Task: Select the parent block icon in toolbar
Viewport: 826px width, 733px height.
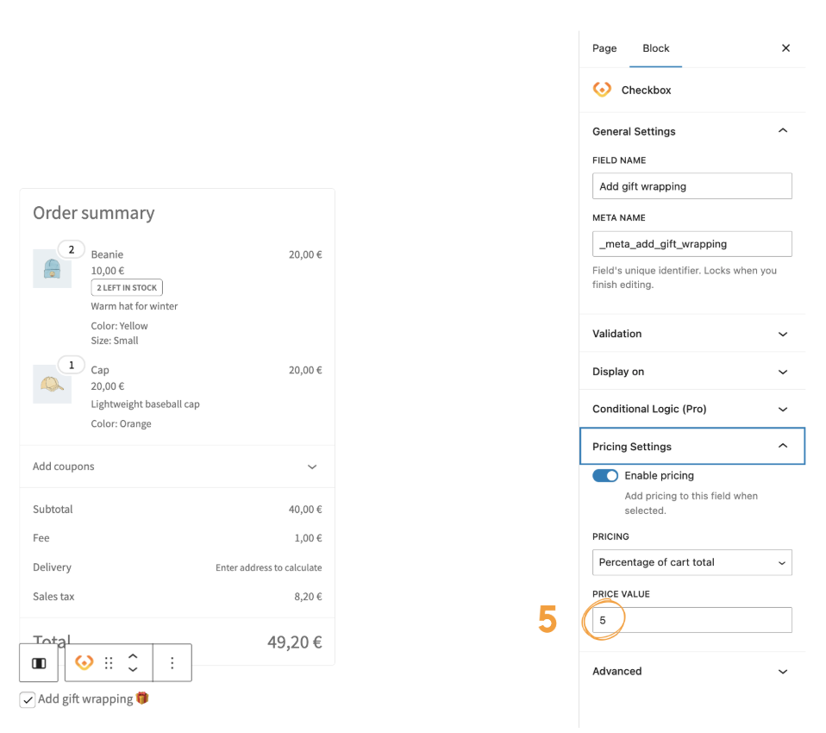Action: click(x=39, y=662)
